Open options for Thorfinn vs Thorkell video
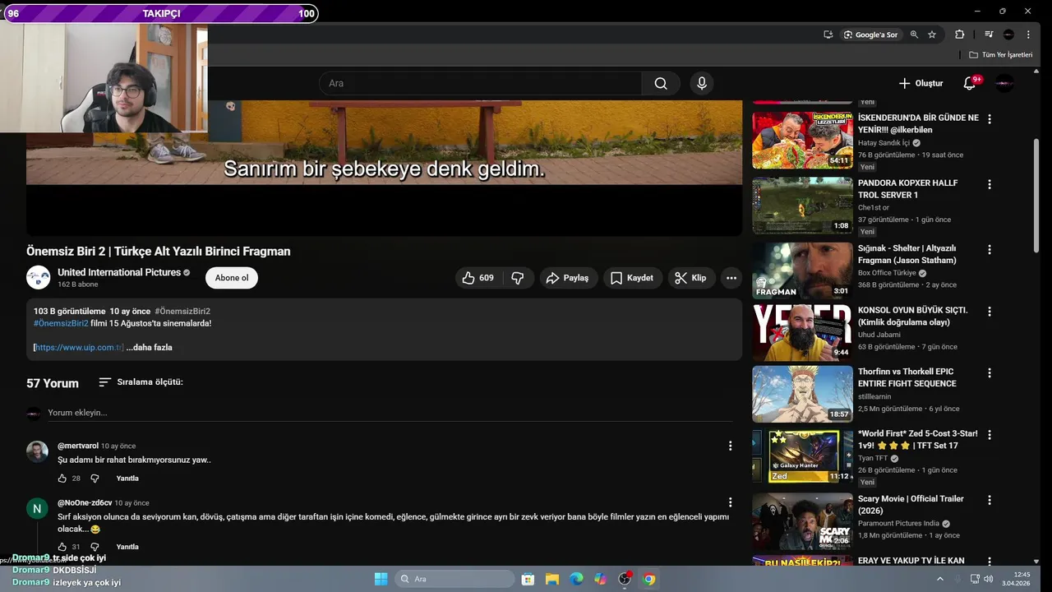The image size is (1052, 592). (x=990, y=372)
